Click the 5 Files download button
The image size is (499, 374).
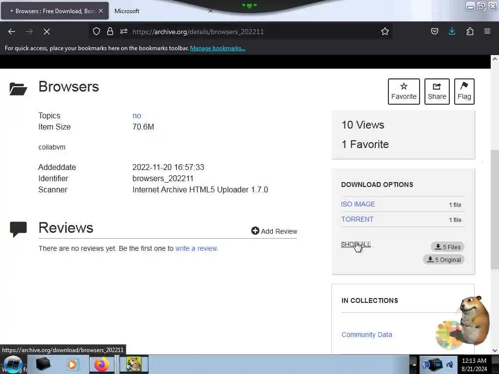[448, 247]
